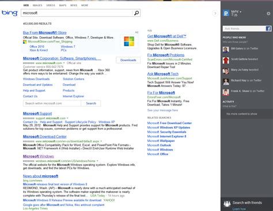
Task: Click the Office 2010 sublink
Action: [37, 47]
